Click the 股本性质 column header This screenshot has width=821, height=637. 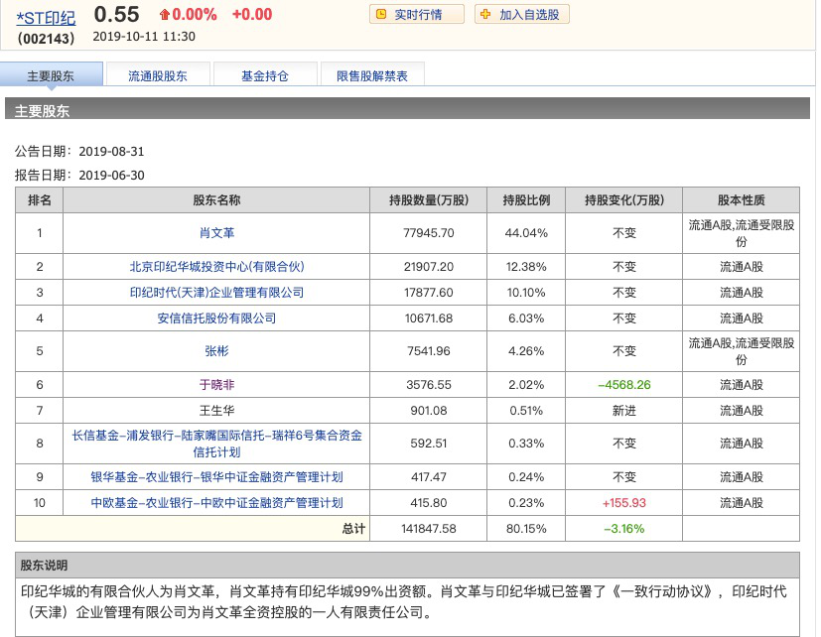click(x=741, y=200)
